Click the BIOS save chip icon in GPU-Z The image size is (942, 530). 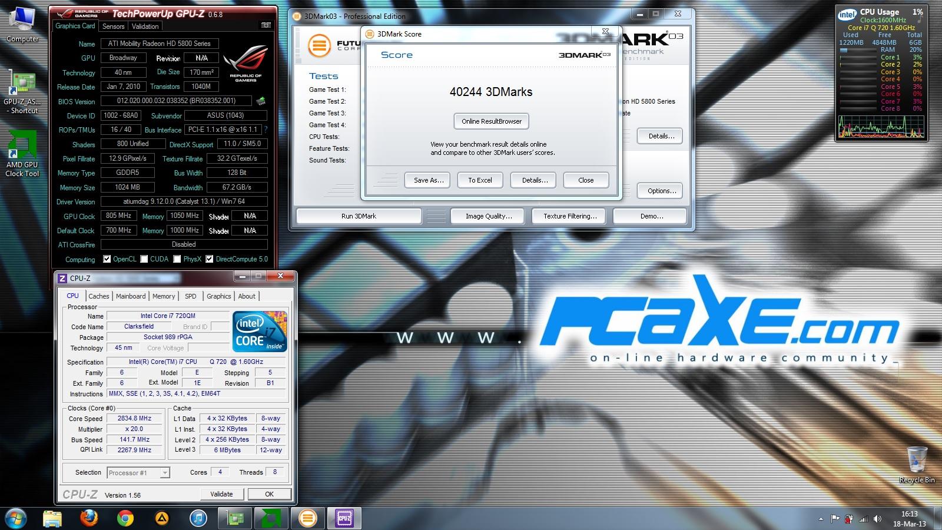coord(261,101)
